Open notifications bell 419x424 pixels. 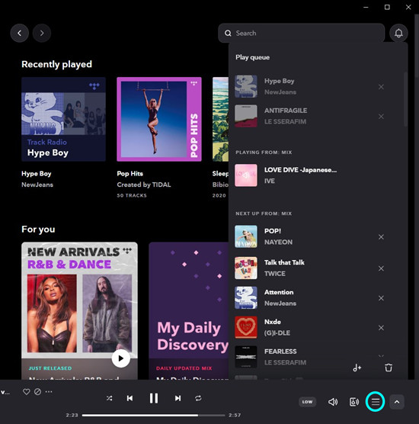point(398,33)
